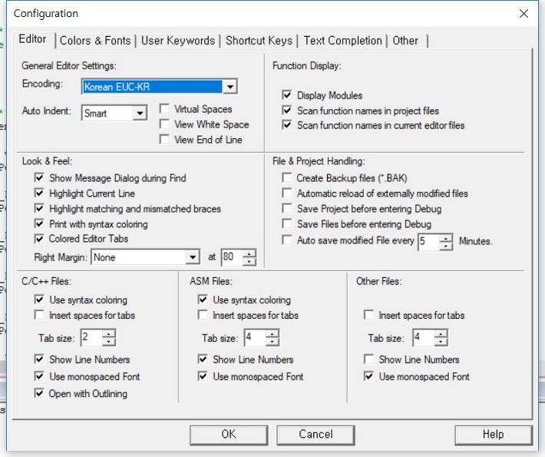The width and height of the screenshot is (545, 457).
Task: Enable Virtual Spaces checkbox
Action: coord(164,109)
